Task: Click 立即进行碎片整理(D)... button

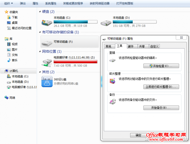Action: coord(161,87)
